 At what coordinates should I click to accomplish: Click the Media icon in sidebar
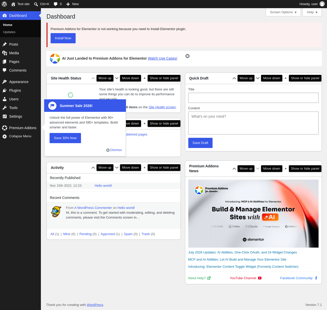tap(5, 53)
